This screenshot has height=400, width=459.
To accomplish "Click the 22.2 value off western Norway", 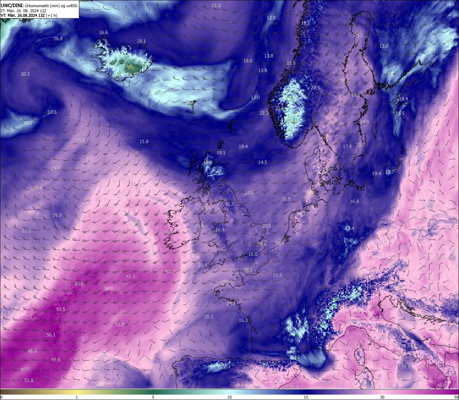I will 264,113.
